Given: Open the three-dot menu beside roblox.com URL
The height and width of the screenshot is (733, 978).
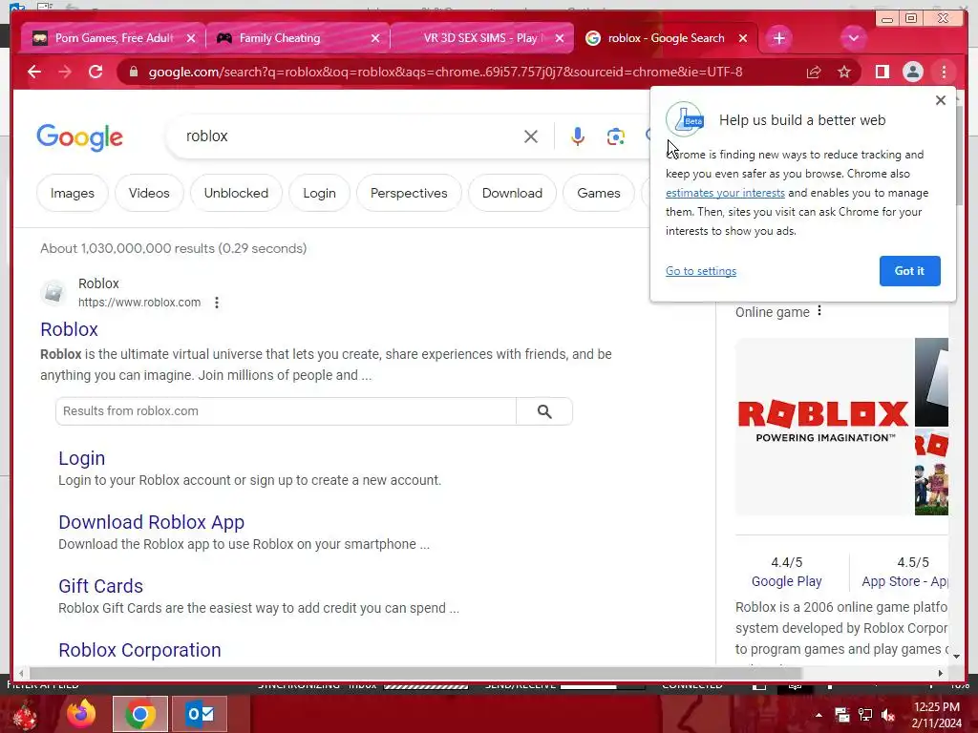Looking at the screenshot, I should point(217,303).
